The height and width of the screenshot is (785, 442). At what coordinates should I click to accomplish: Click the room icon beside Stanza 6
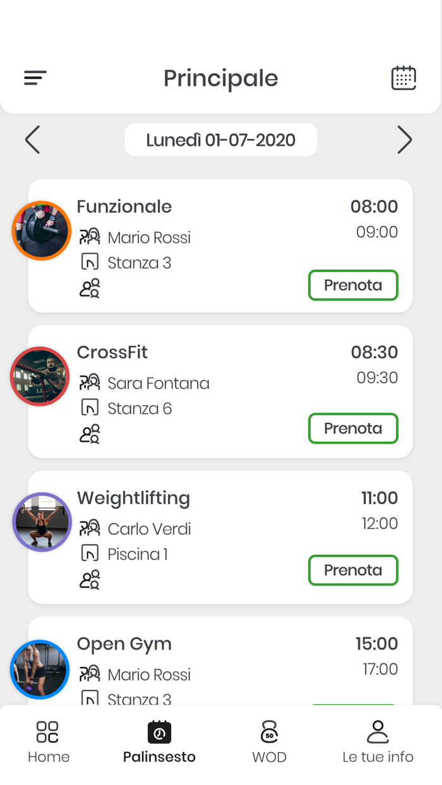click(x=88, y=408)
